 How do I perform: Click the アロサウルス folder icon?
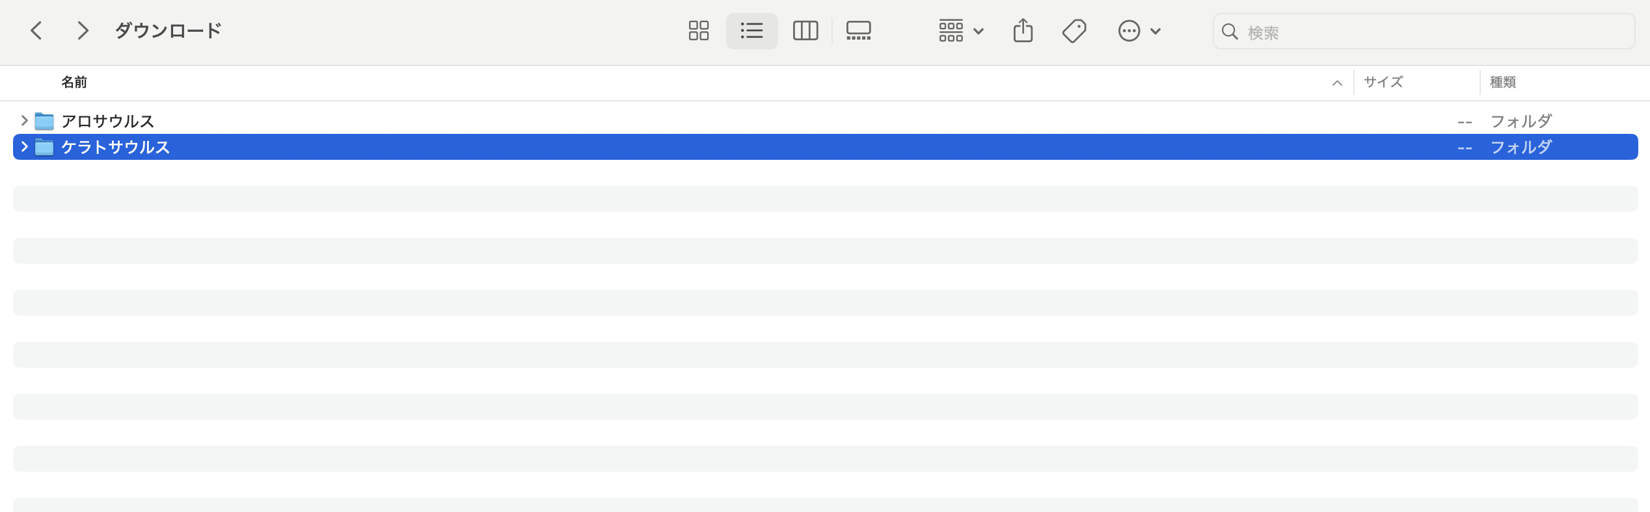click(44, 121)
